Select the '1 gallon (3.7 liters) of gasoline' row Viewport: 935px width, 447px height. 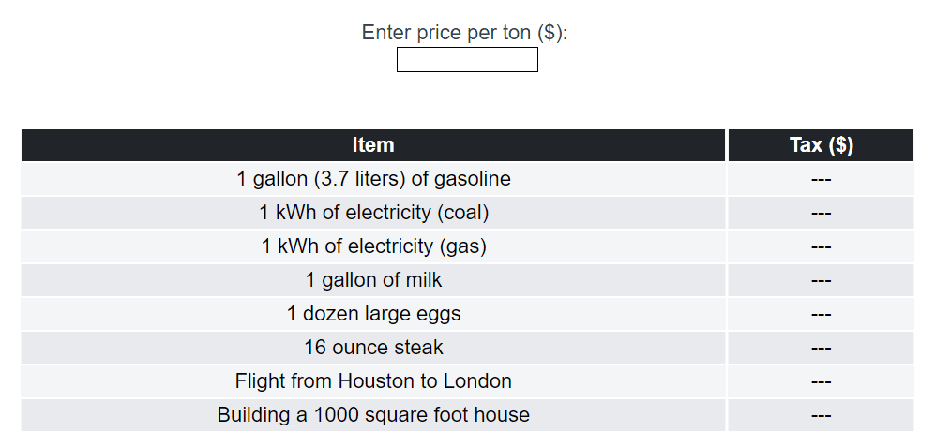(x=373, y=179)
